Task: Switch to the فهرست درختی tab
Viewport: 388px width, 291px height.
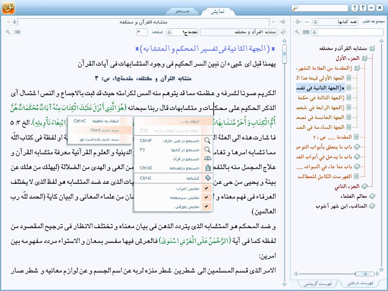Action: click(360, 283)
